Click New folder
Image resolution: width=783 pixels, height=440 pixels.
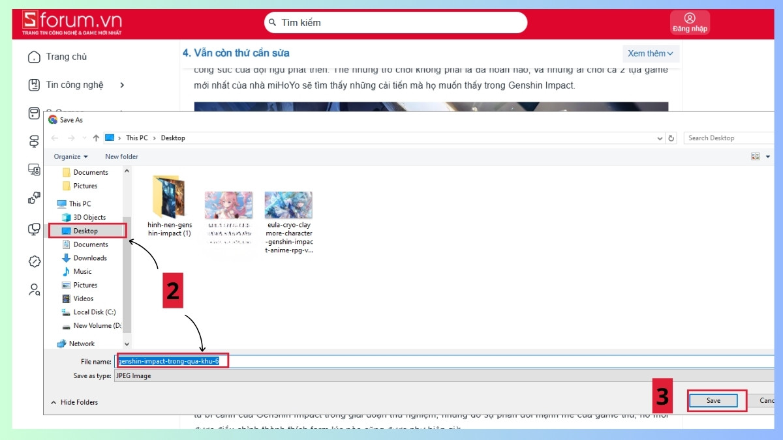(121, 156)
